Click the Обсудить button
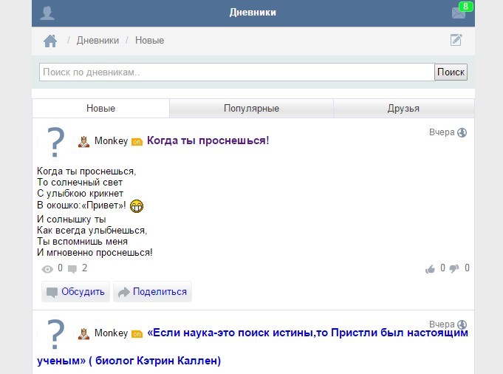The image size is (503, 374). pos(75,292)
